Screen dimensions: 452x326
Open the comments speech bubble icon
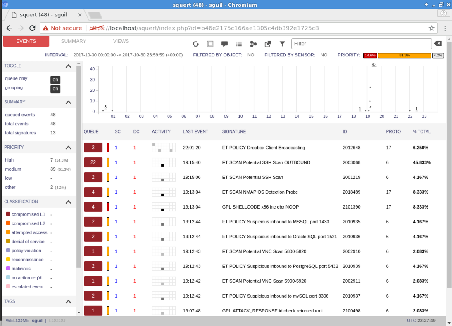[224, 44]
